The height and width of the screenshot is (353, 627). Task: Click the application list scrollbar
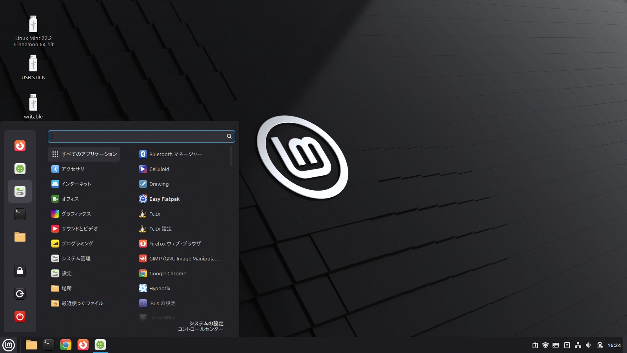coord(231,156)
